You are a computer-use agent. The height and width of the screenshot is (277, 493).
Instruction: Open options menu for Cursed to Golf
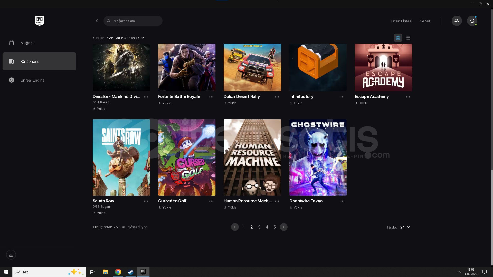tap(211, 201)
